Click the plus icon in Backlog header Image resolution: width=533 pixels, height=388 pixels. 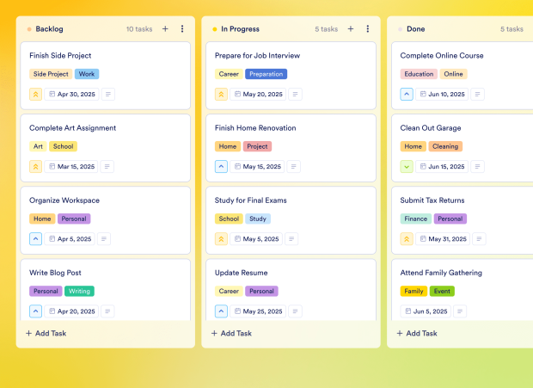(165, 29)
